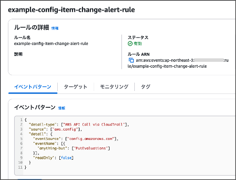Click the rule ARN text value
The image size is (236, 180).
[x=178, y=63]
